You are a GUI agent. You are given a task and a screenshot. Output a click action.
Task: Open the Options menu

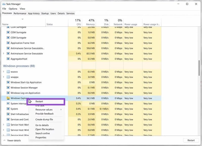point(13,9)
